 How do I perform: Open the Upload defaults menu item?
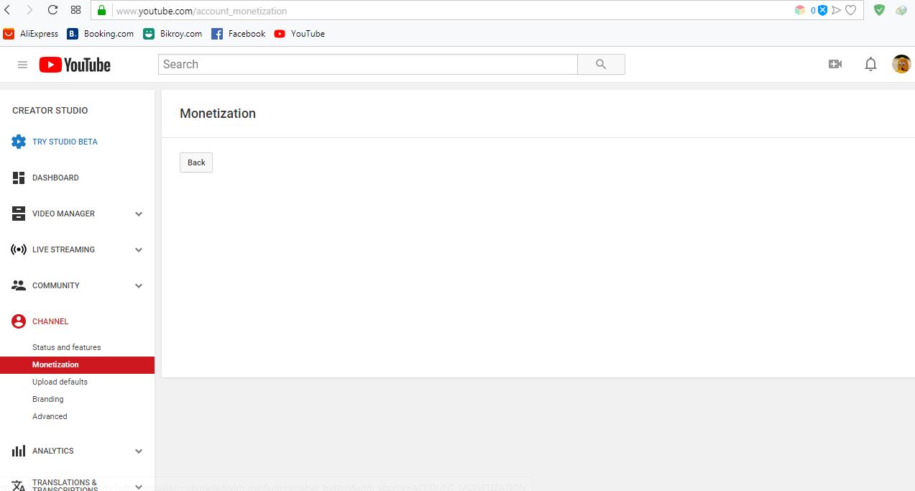coord(60,382)
